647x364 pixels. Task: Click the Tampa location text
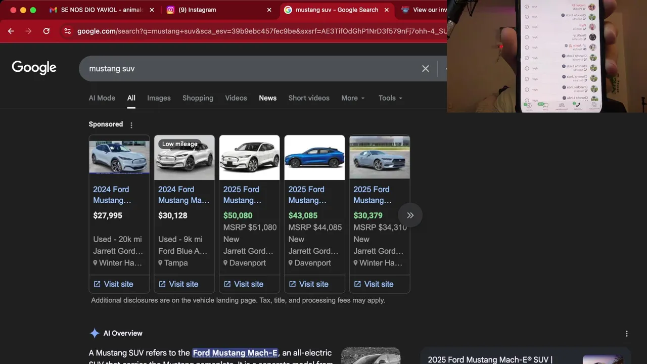pos(176,263)
